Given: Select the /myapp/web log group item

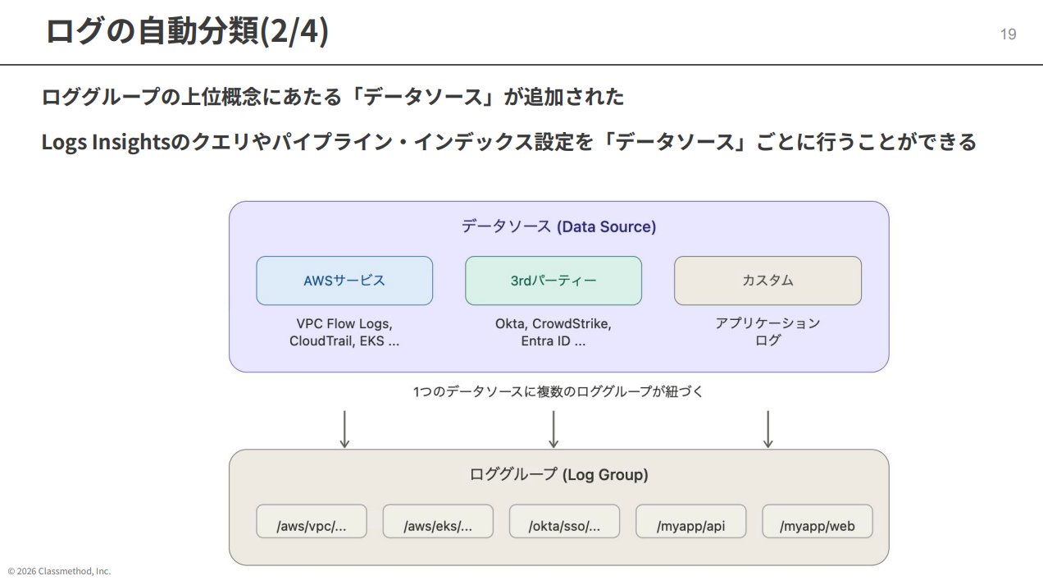Looking at the screenshot, I should click(x=817, y=520).
